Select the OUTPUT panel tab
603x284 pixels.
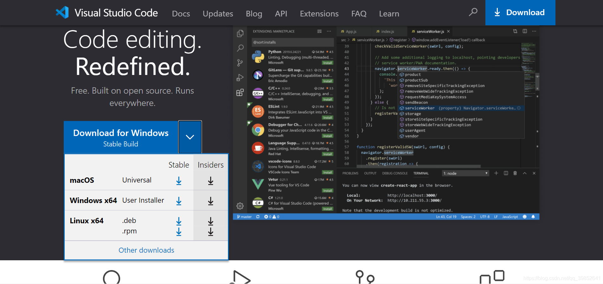370,173
